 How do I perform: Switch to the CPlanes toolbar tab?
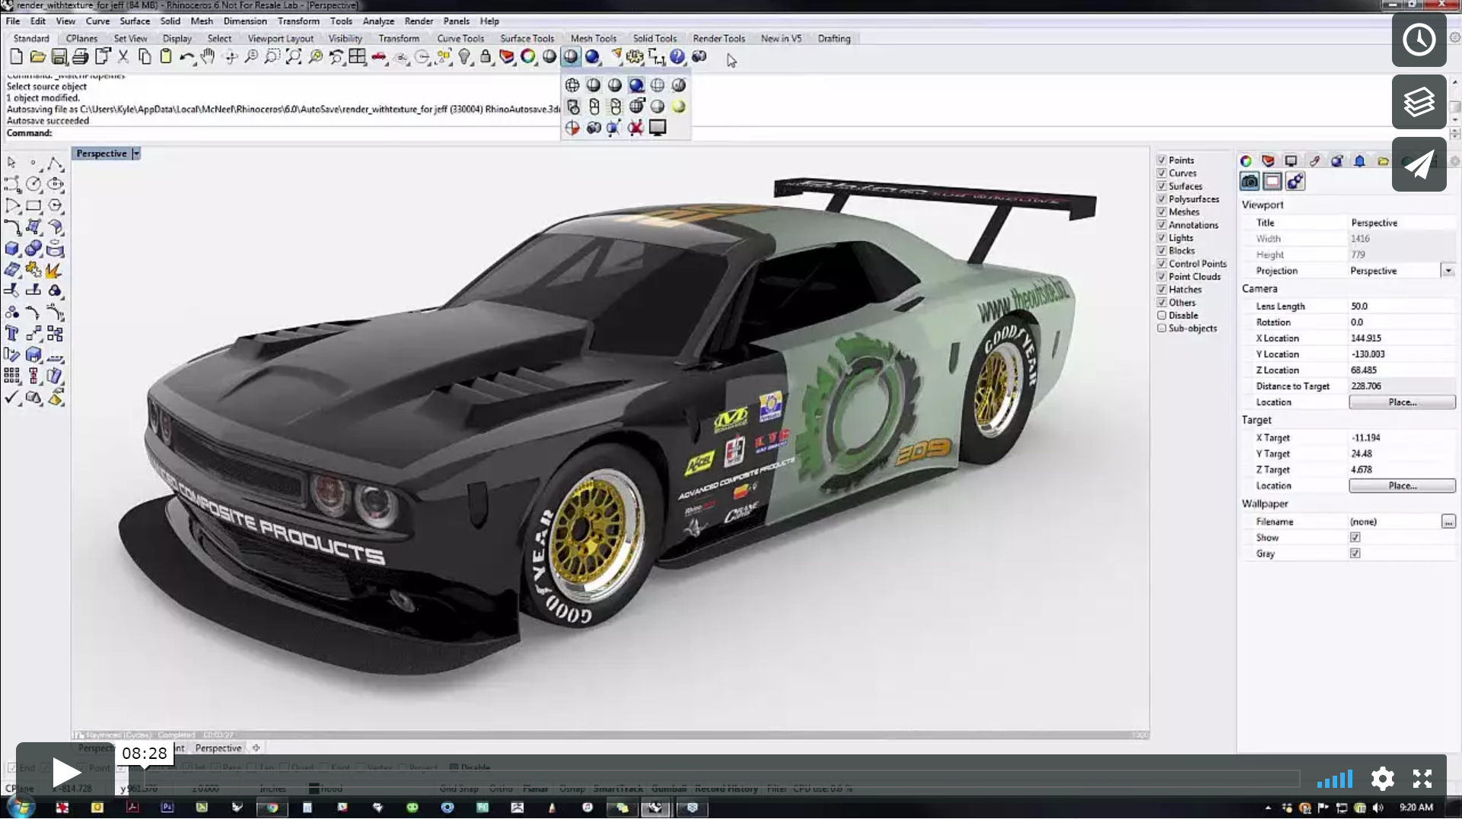[x=81, y=39]
